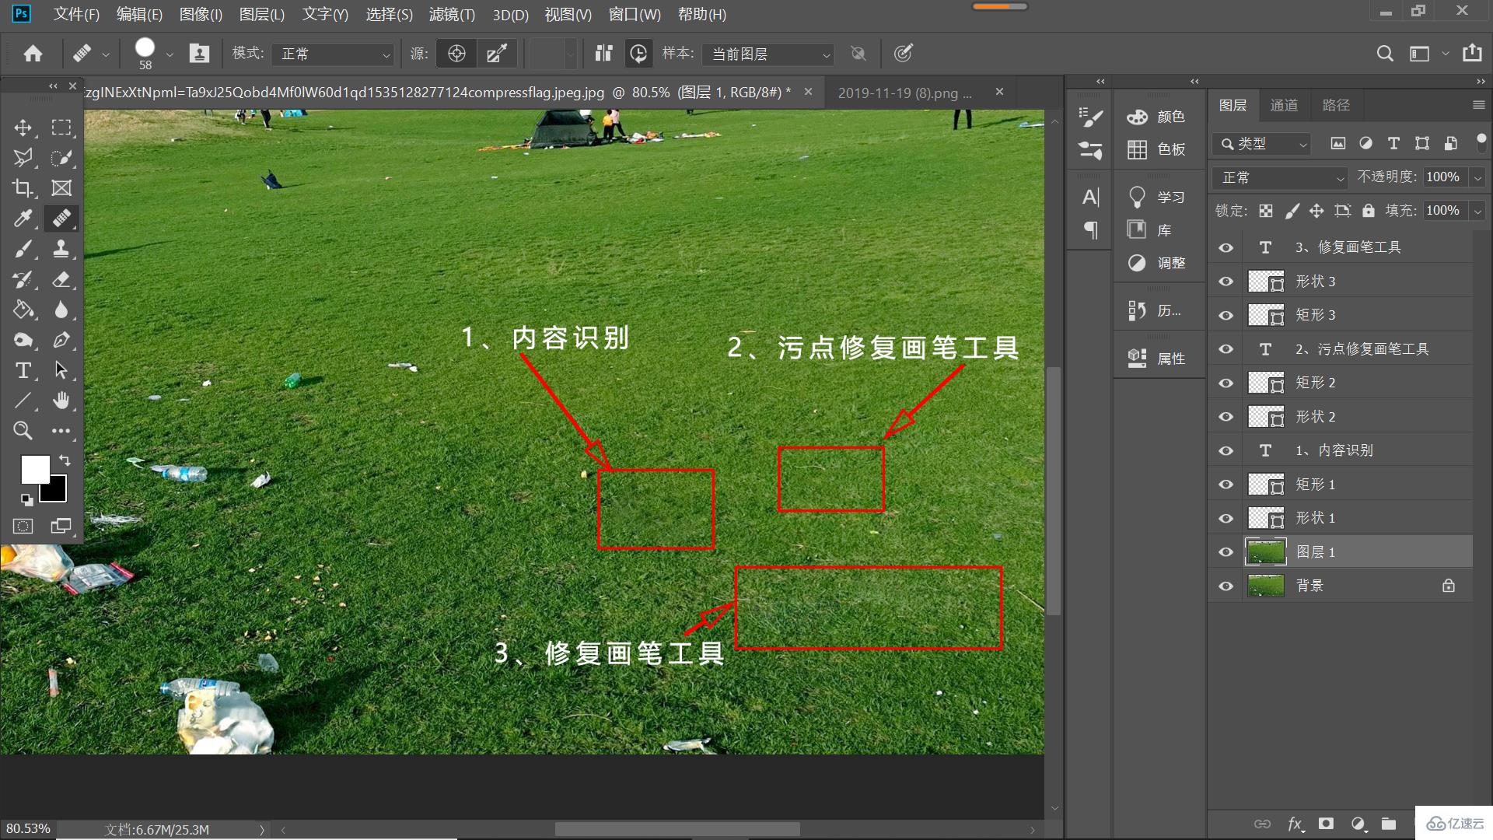The width and height of the screenshot is (1493, 840).
Task: Select the Move tool
Action: [x=23, y=126]
